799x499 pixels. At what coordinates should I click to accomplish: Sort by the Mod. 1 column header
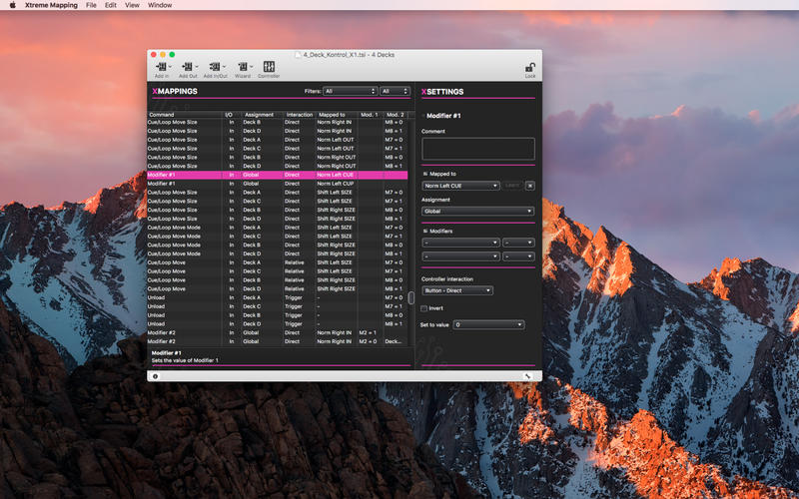tap(370, 115)
